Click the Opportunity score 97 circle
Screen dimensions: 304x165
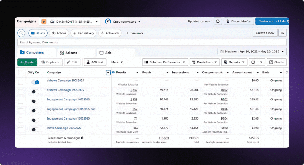point(108,21)
